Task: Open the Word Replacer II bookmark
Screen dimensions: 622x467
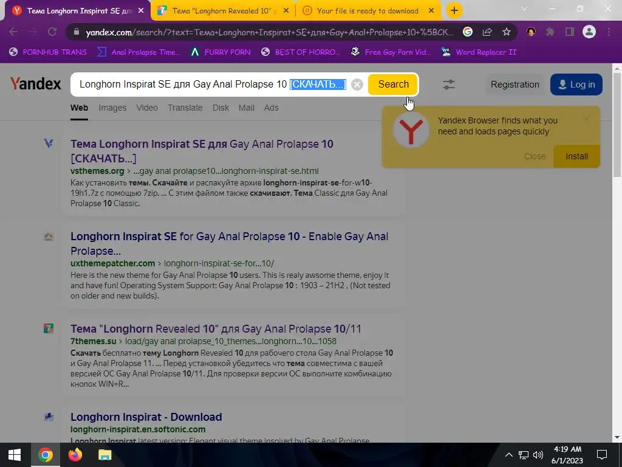Action: 479,52
